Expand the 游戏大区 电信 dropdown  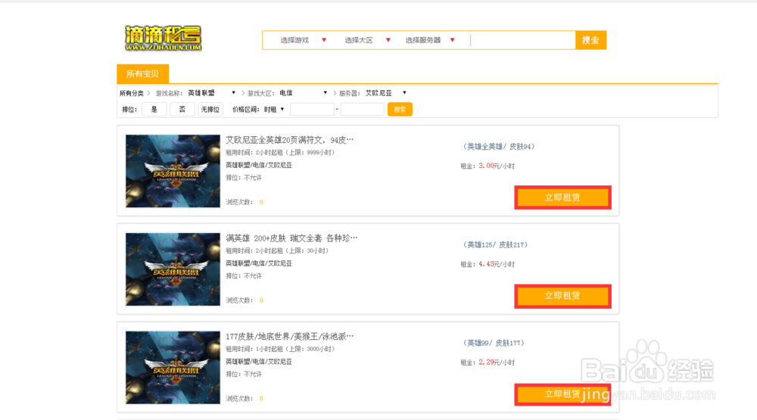303,92
